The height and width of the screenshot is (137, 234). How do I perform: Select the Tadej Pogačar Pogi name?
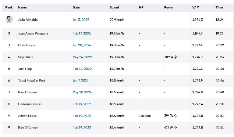[32, 80]
